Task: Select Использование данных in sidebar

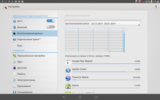Action: [x=35, y=33]
